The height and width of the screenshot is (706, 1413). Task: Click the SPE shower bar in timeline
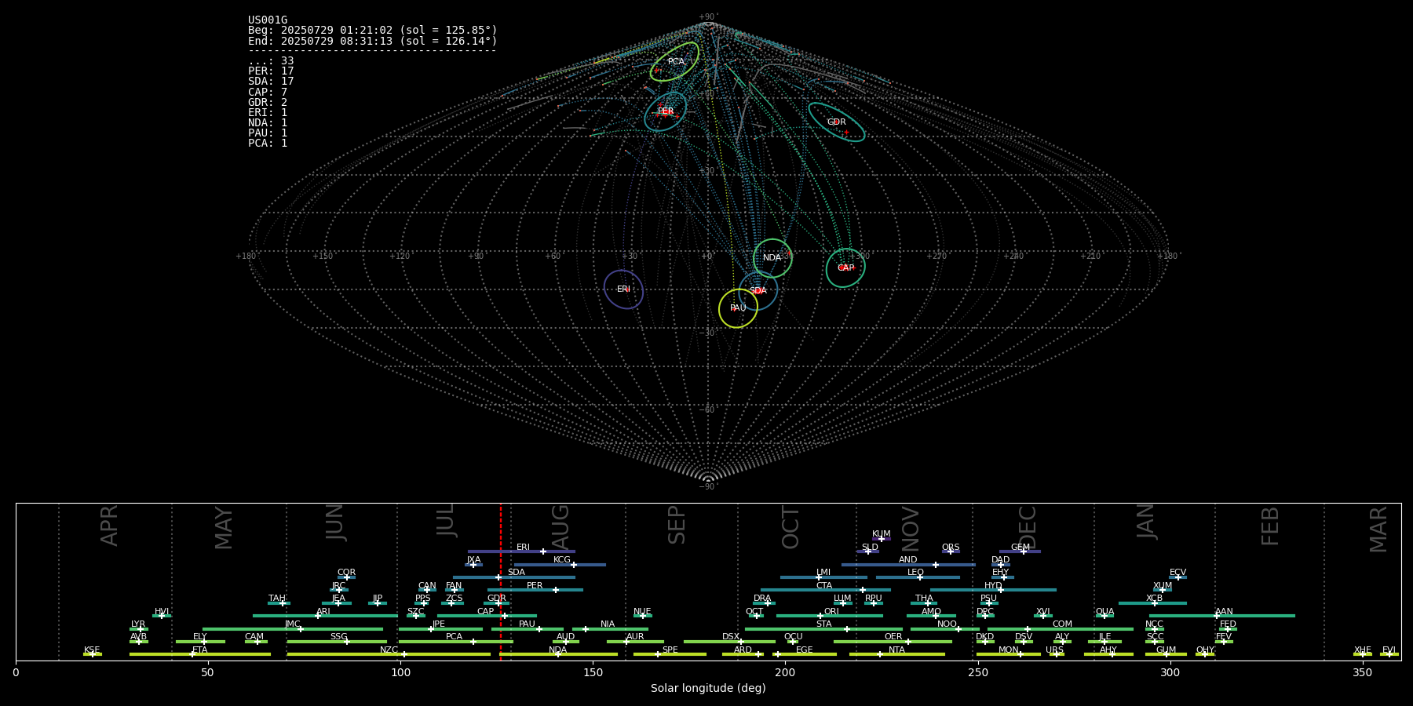(670, 654)
